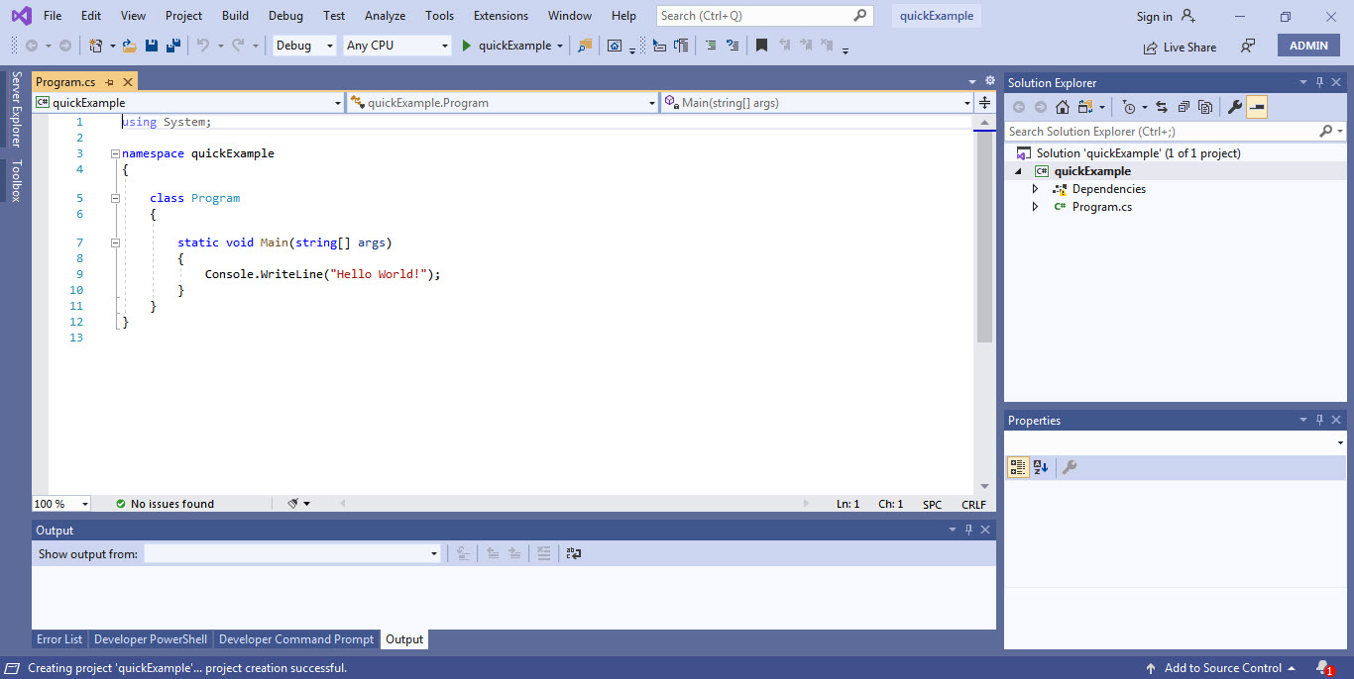
Task: Click the Find in Files toolbar icon
Action: click(585, 46)
